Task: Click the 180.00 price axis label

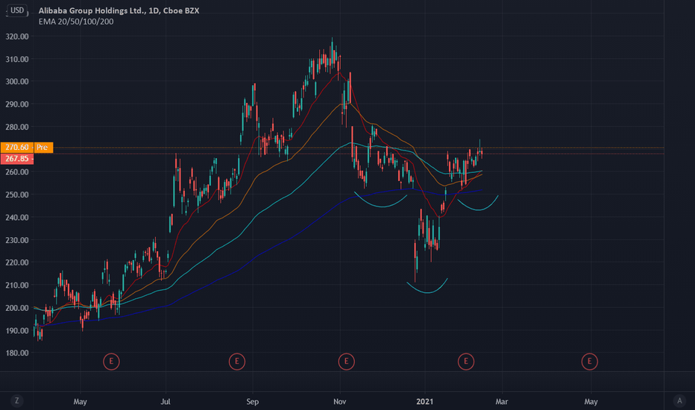Action: click(17, 353)
